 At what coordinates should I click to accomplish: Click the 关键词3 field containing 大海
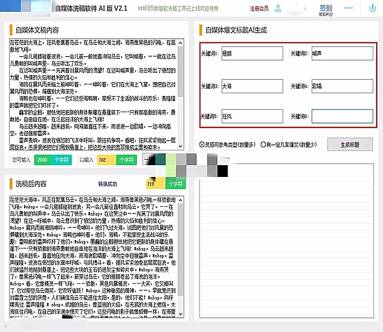click(x=252, y=86)
